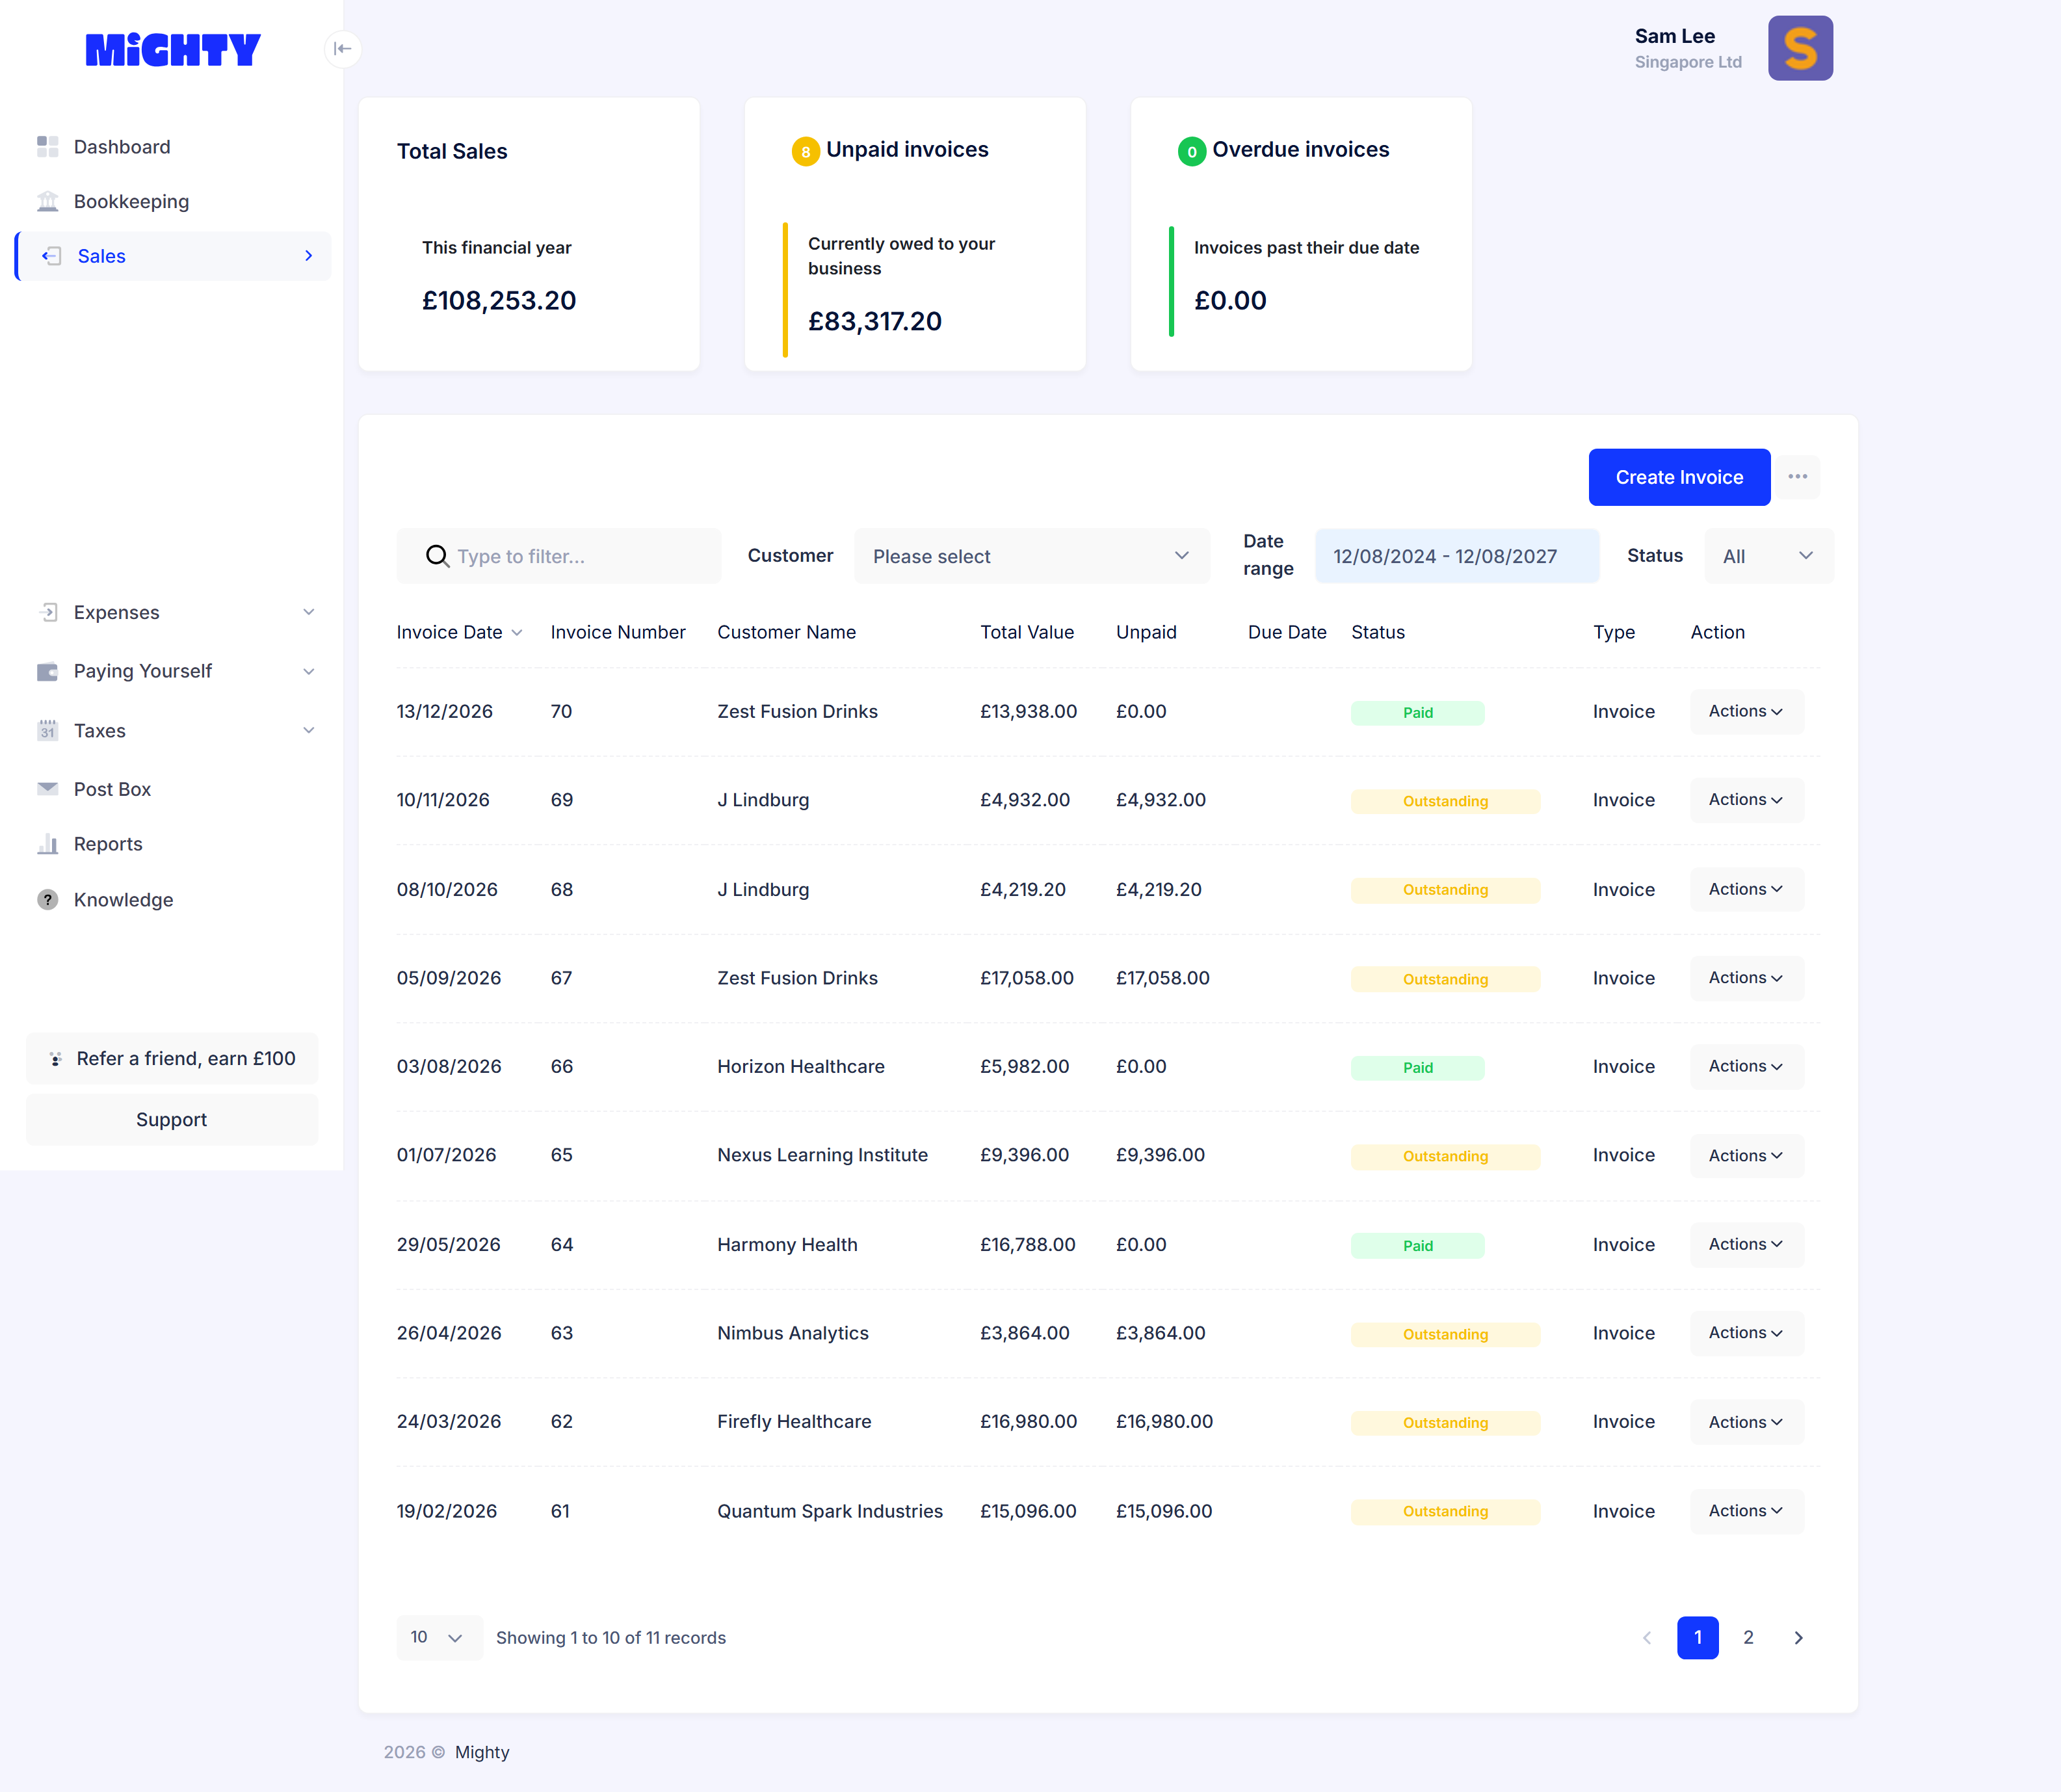Collapse the sidebar with the arrow icon
Viewport: 2061px width, 1792px height.
tap(342, 48)
